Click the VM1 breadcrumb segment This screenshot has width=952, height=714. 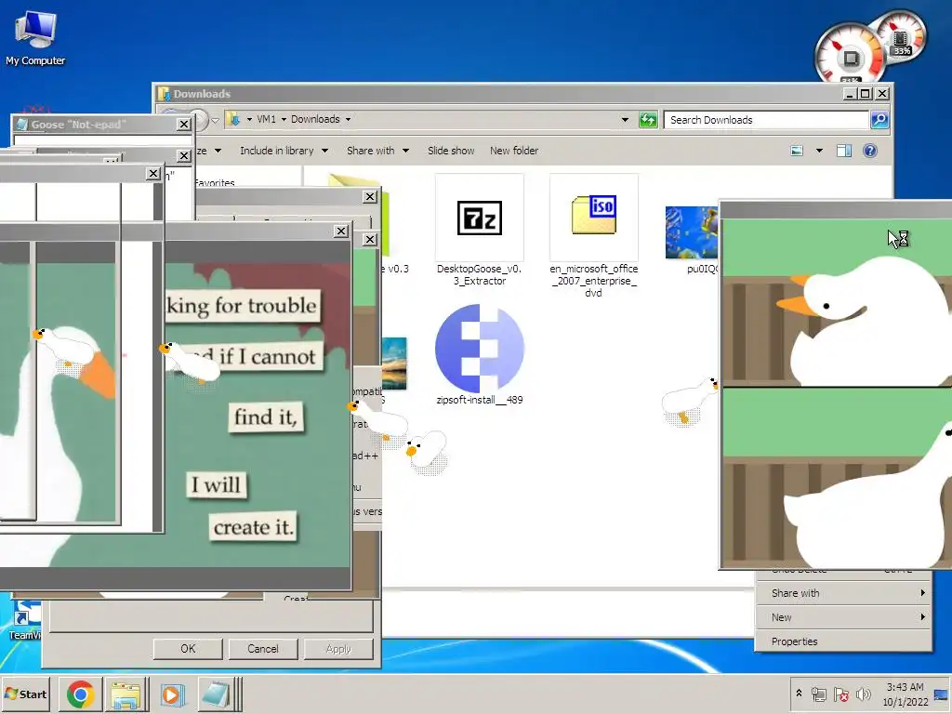click(266, 119)
